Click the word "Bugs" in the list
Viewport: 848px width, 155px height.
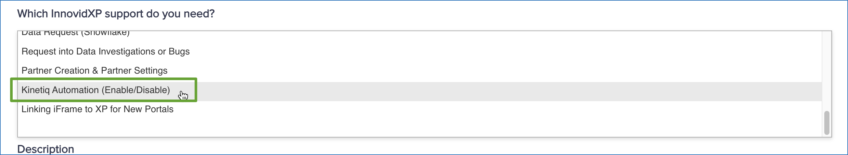point(179,52)
